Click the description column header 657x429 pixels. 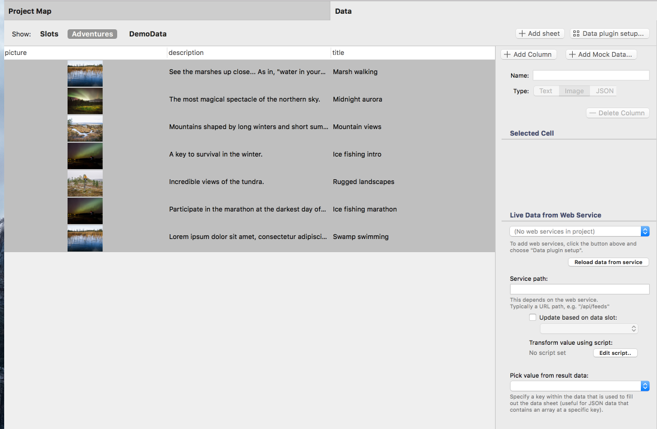[x=249, y=53]
